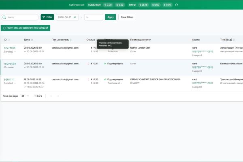243x162 pixels.
Task: Click the refresh balances icon in header
Action: coord(177,5)
